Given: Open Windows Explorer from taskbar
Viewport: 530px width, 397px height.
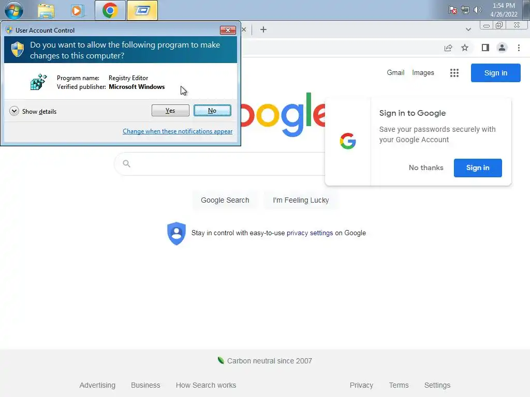Looking at the screenshot, I should 46,10.
